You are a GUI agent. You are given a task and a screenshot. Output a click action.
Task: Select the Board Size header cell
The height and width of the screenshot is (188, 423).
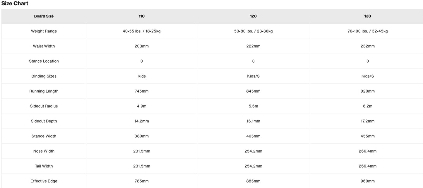point(44,16)
